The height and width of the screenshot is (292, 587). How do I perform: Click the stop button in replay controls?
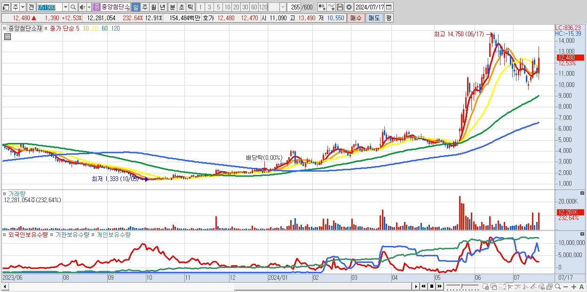tap(432, 286)
